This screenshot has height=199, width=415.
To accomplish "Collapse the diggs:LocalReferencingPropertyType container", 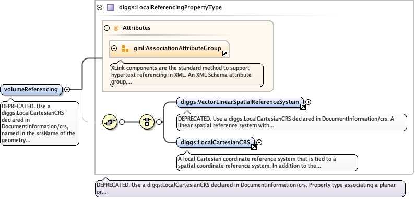I will pyautogui.click(x=100, y=8).
